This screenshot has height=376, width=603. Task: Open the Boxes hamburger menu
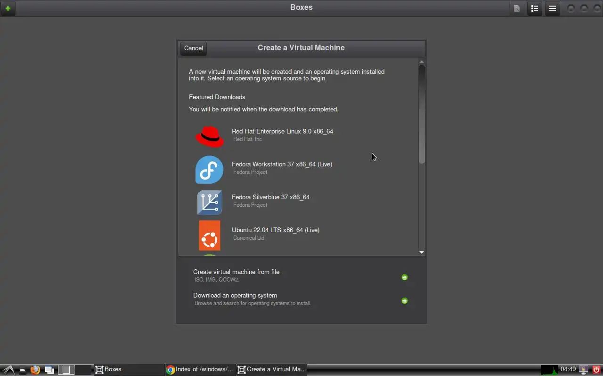tap(553, 8)
